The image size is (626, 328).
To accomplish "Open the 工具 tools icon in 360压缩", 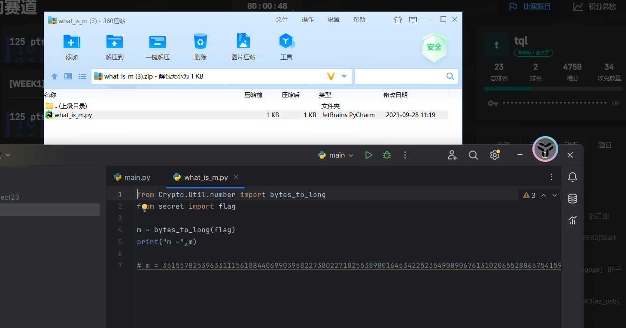I will [286, 41].
